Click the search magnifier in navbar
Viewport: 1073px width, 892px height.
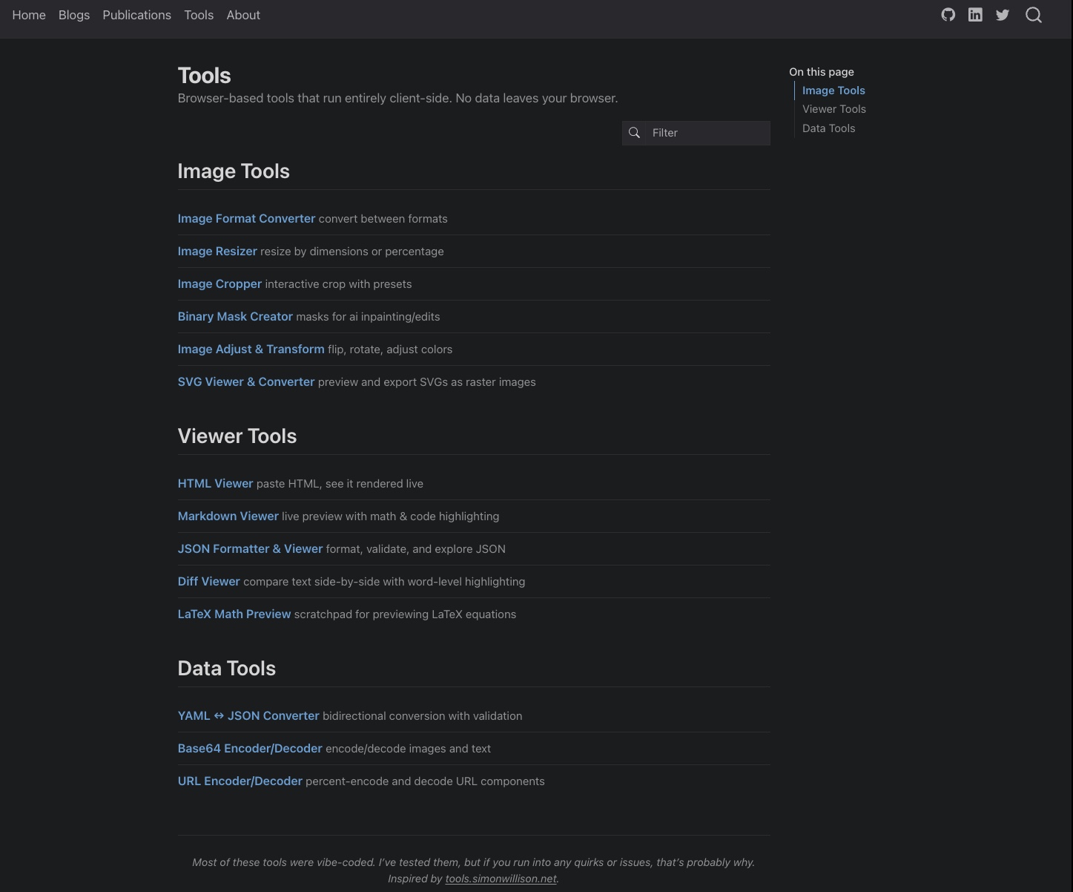1033,15
